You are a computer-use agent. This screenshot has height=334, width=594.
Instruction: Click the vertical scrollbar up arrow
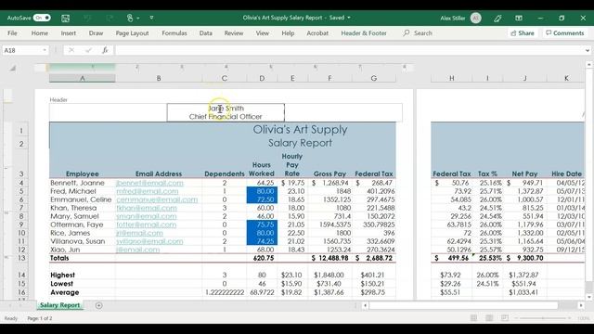click(589, 65)
